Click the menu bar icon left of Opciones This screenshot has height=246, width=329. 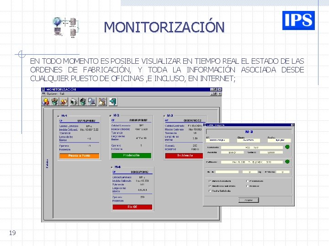tap(44, 94)
